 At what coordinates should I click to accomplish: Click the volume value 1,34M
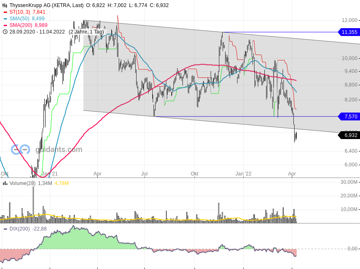click(x=45, y=183)
